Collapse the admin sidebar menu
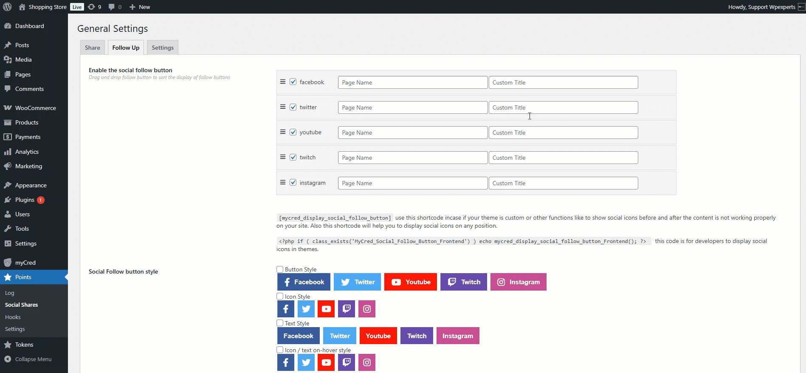This screenshot has height=373, width=806. click(33, 359)
